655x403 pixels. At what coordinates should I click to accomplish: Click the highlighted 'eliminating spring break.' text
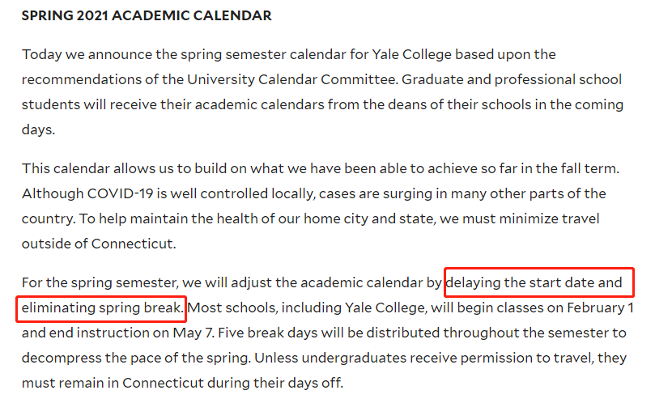[102, 308]
